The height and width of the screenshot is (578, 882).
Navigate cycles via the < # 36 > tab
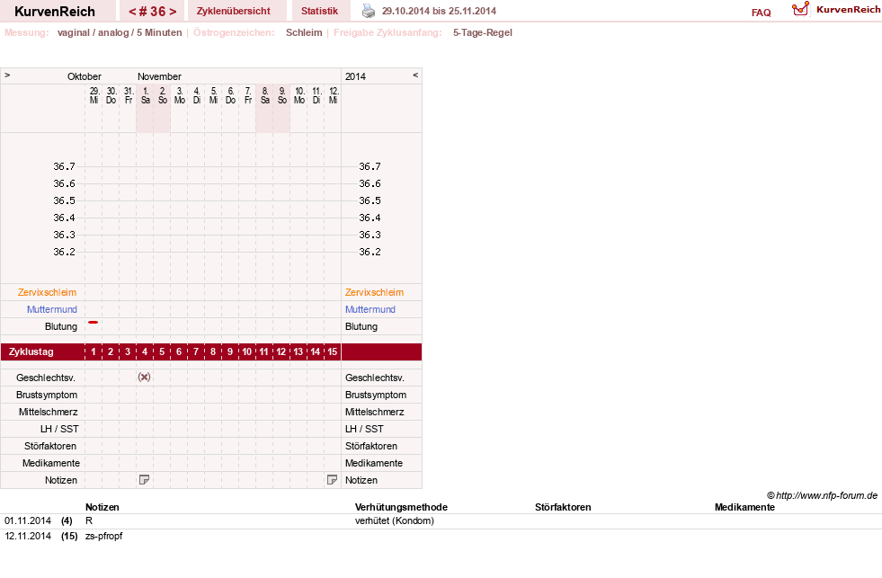tap(153, 12)
